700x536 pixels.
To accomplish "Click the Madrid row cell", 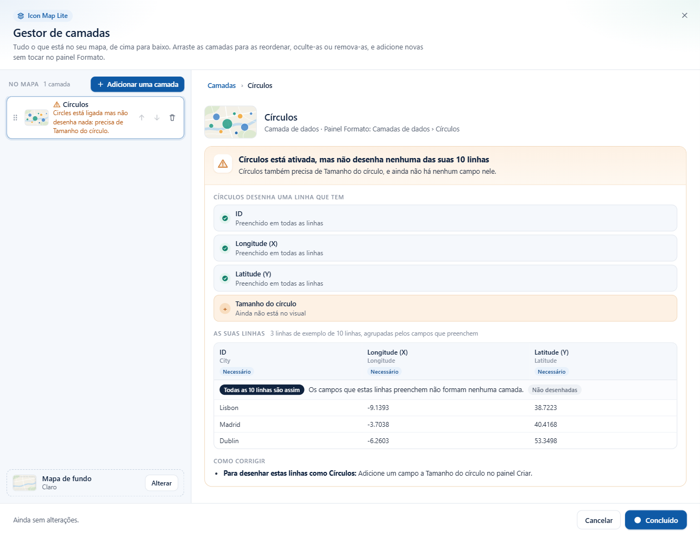I will point(230,425).
